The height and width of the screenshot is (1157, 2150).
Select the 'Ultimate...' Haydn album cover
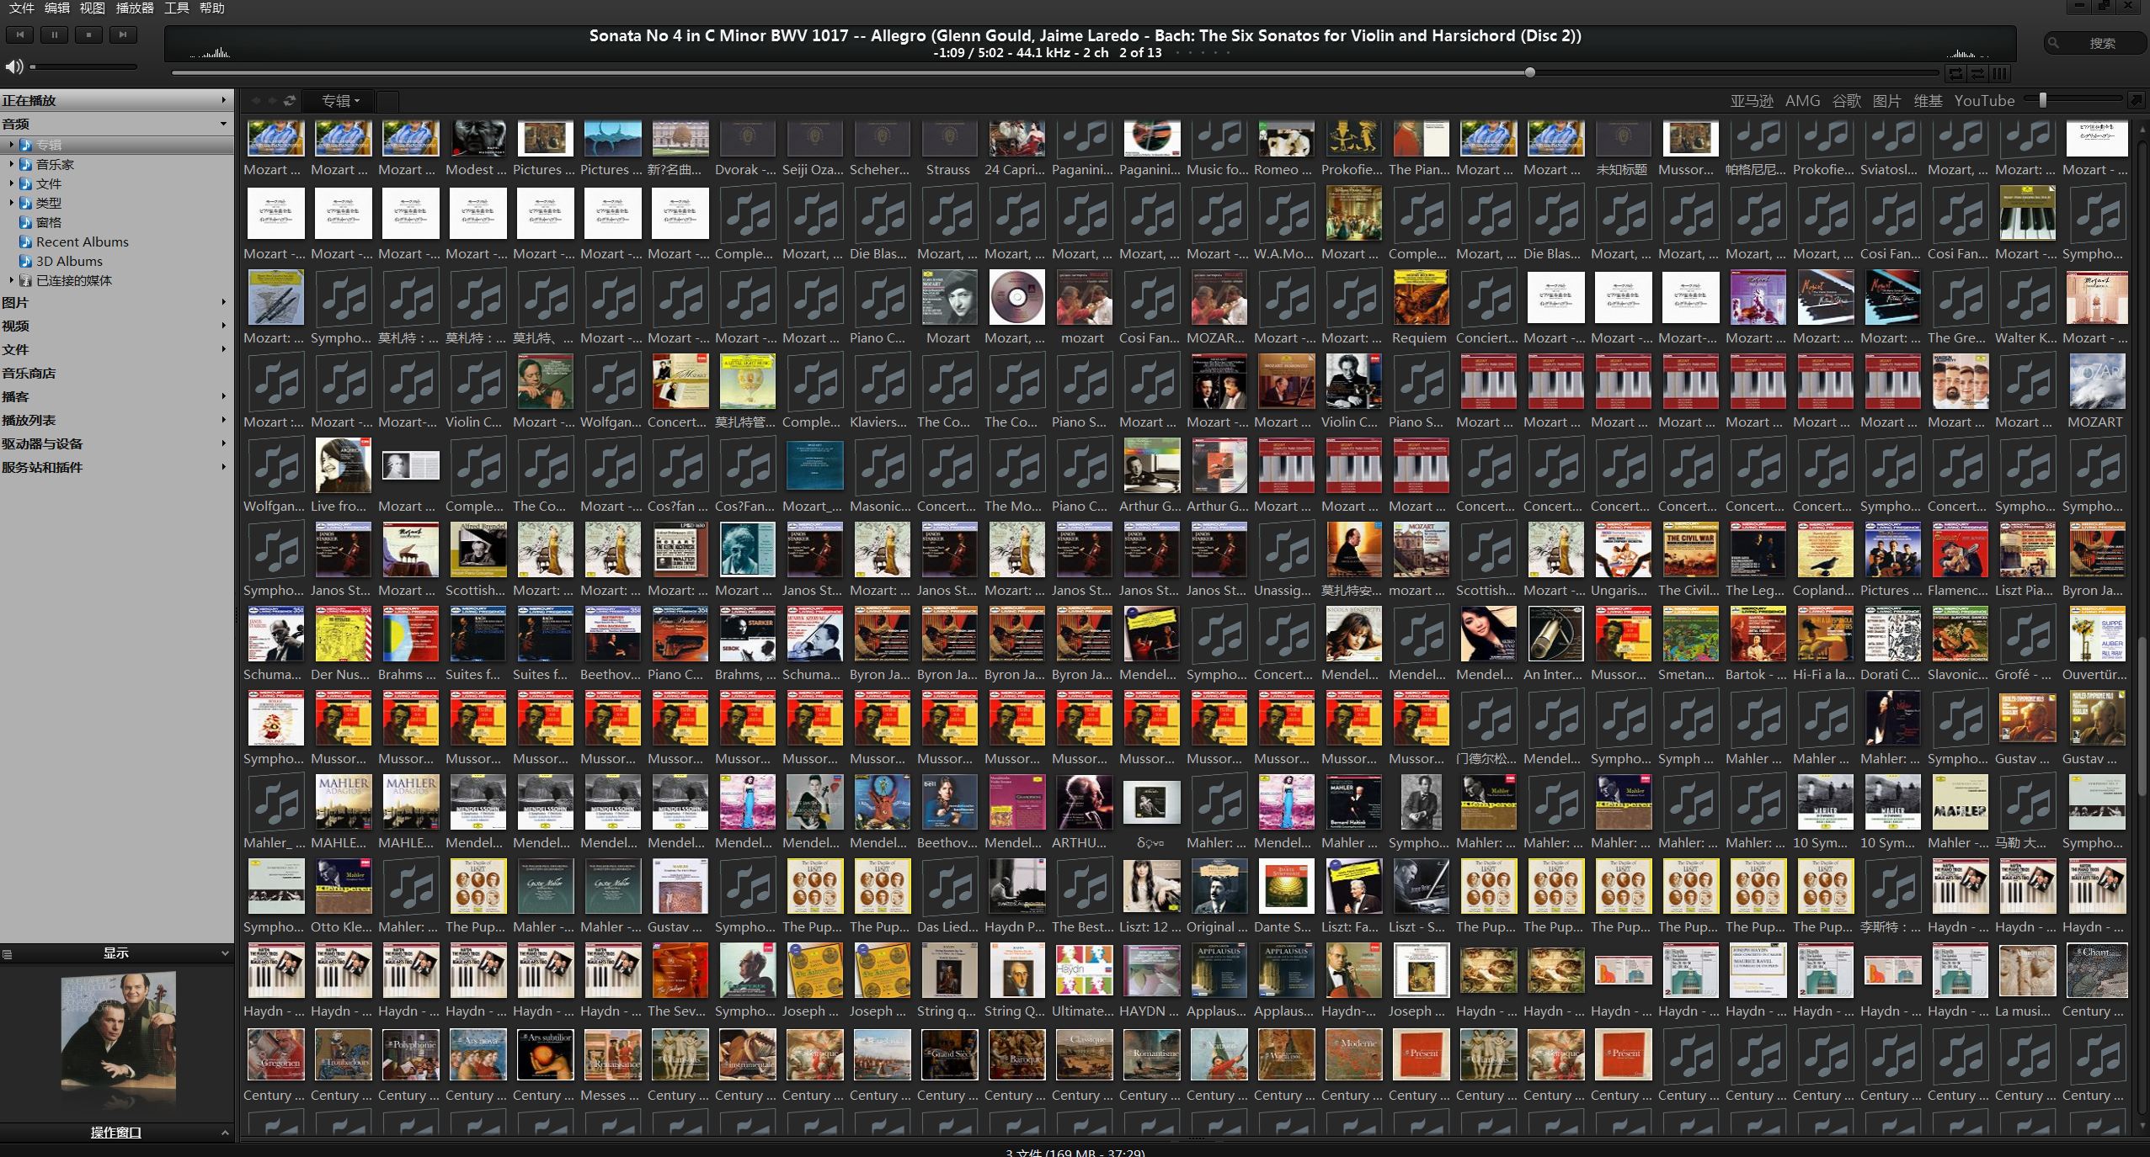pos(1084,970)
